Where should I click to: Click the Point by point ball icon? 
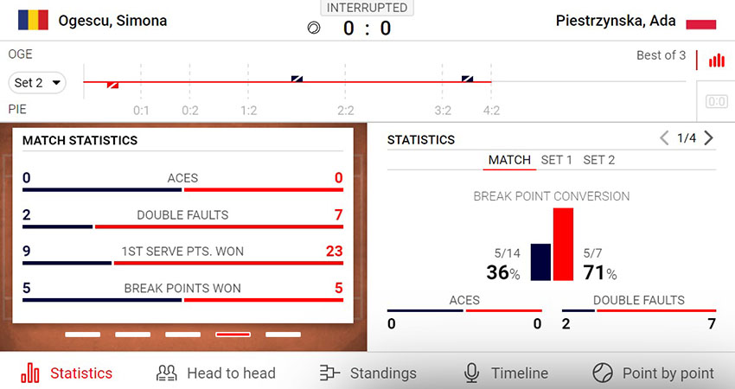tap(603, 373)
